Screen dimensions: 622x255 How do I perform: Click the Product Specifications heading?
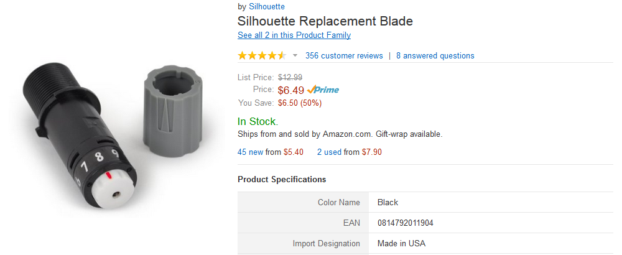282,180
